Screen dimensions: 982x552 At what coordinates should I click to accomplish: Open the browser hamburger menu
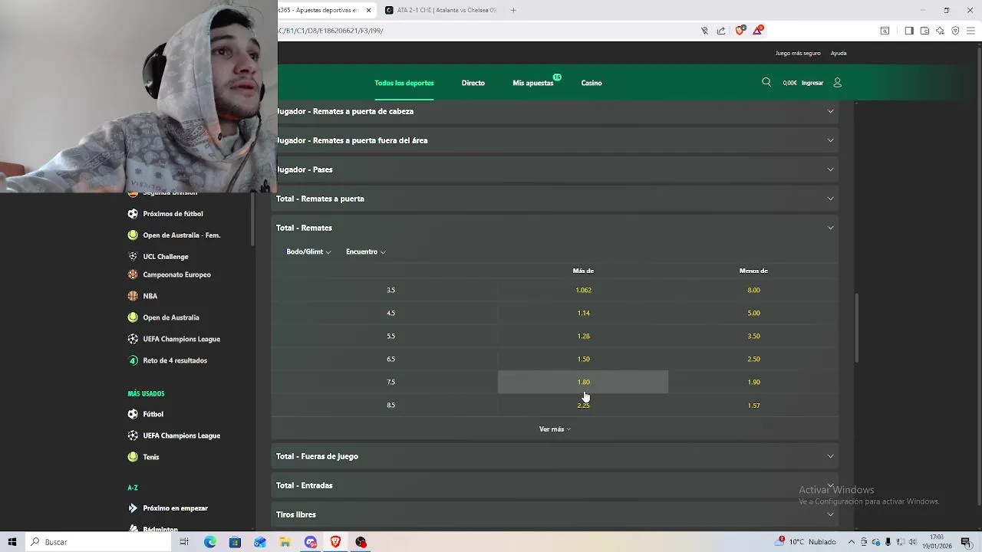[x=970, y=31]
